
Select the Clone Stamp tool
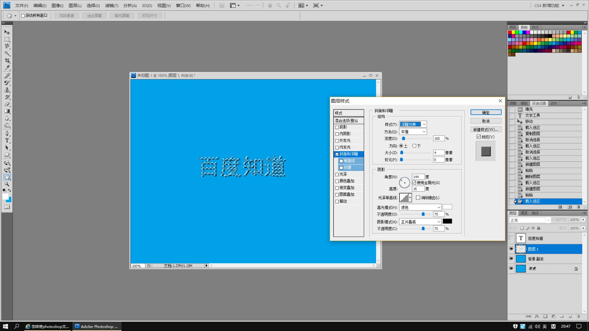coord(7,90)
